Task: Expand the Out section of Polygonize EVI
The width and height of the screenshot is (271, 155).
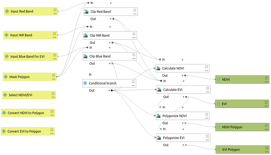Action: (x=183, y=145)
